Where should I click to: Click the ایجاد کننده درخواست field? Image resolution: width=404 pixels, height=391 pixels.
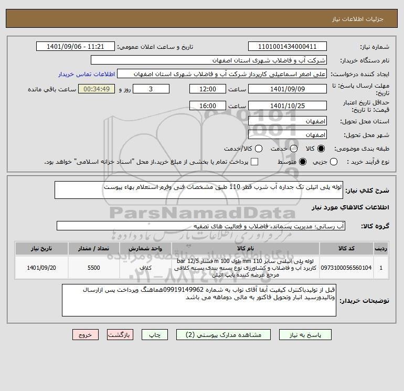(x=222, y=73)
